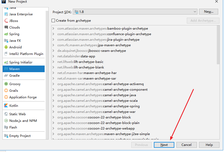Select cocoon-22-archetype-webapp row
This screenshot has height=152, width=224.
[134, 128]
